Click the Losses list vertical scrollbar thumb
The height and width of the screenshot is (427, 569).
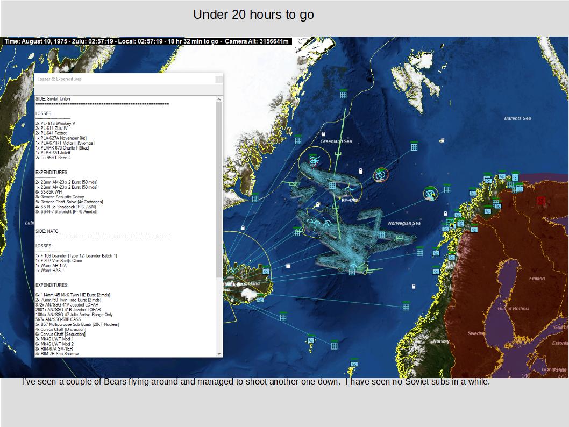pyautogui.click(x=219, y=190)
